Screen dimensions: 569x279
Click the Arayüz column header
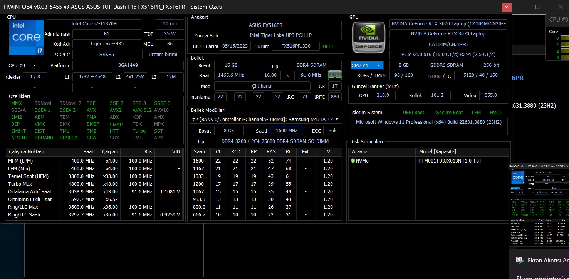coord(382,152)
